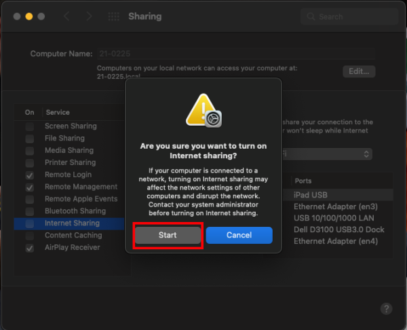The image size is (407, 330).
Task: Uncheck the Remote Login checkbox
Action: (x=30, y=175)
